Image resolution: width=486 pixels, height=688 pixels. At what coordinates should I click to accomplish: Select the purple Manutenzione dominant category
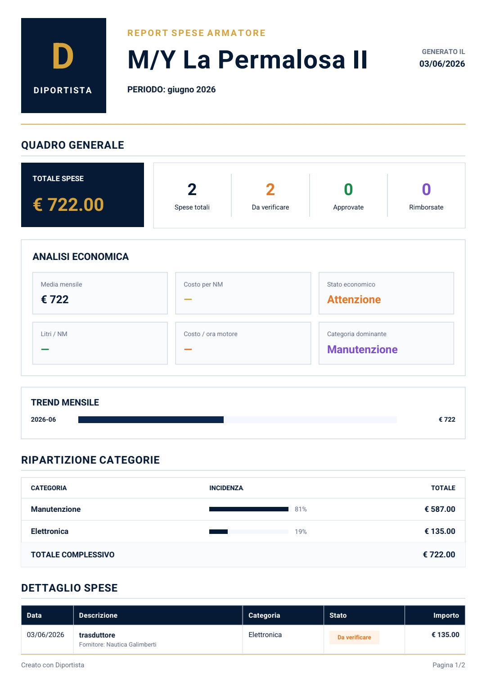362,350
